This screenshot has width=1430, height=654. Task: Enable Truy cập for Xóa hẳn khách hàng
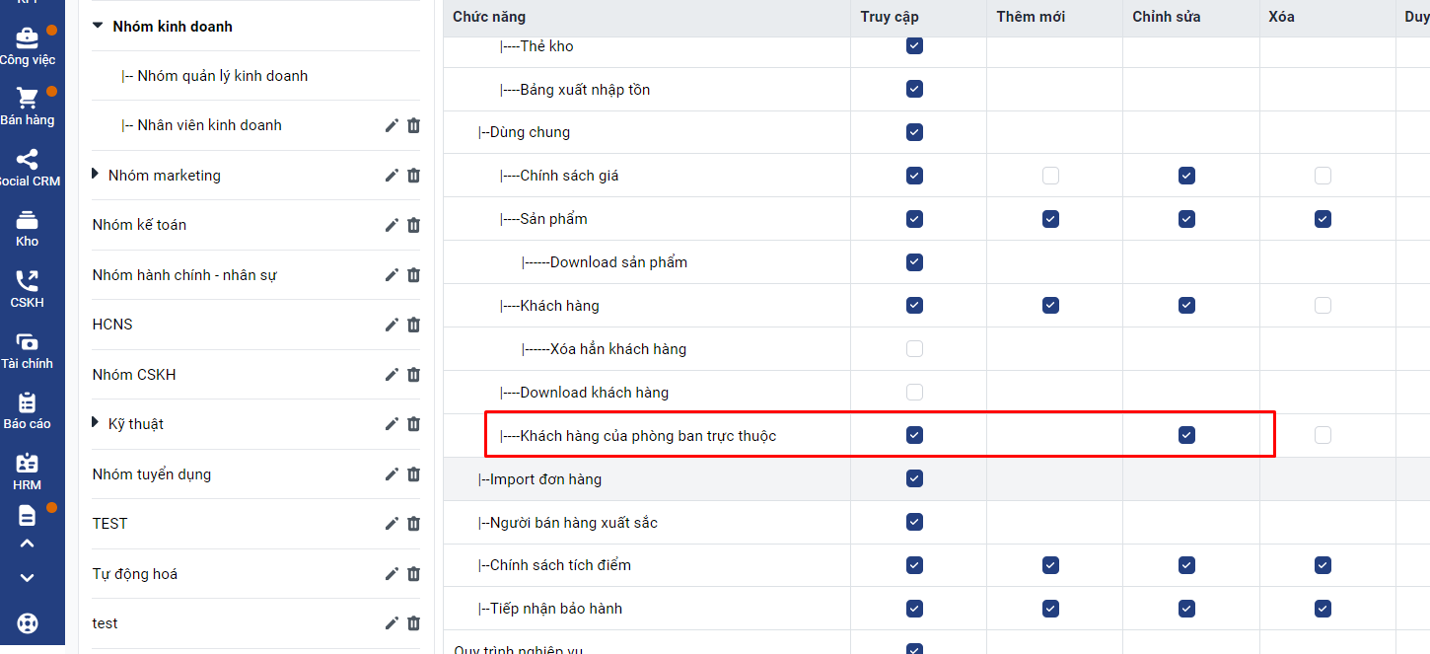(x=914, y=349)
